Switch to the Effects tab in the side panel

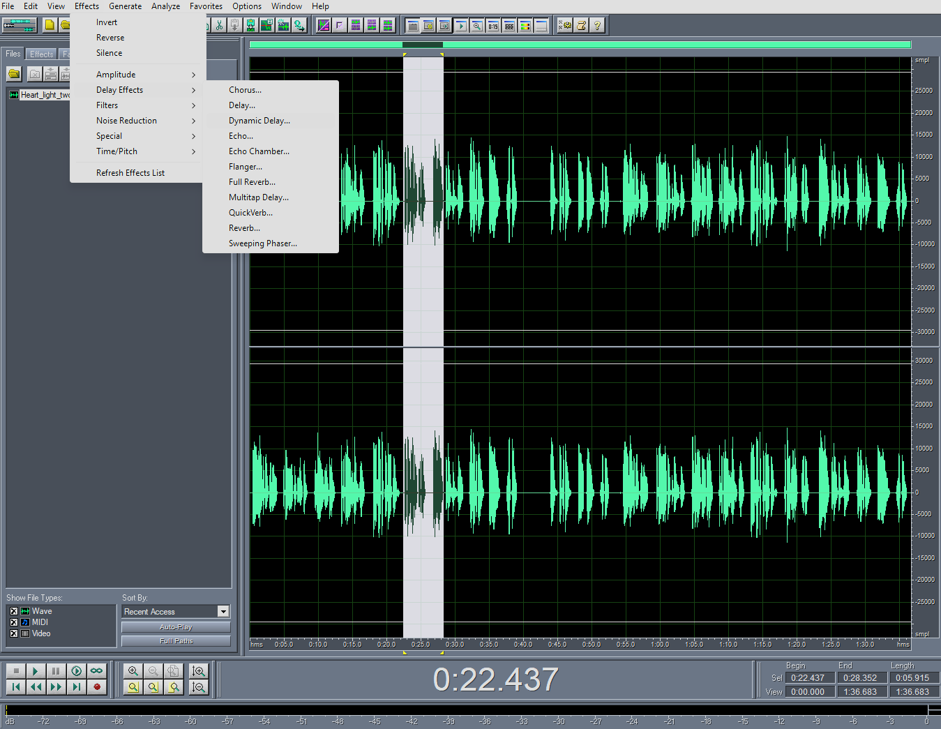click(x=41, y=54)
